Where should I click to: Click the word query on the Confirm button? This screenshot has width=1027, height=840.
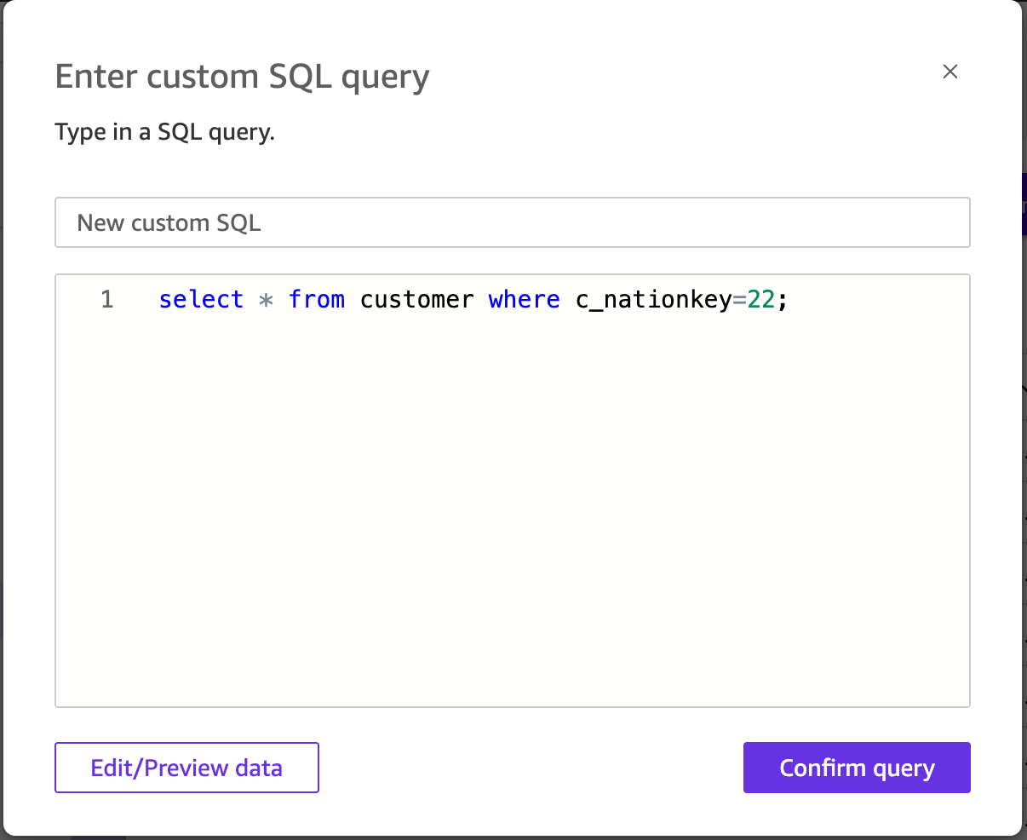(904, 768)
